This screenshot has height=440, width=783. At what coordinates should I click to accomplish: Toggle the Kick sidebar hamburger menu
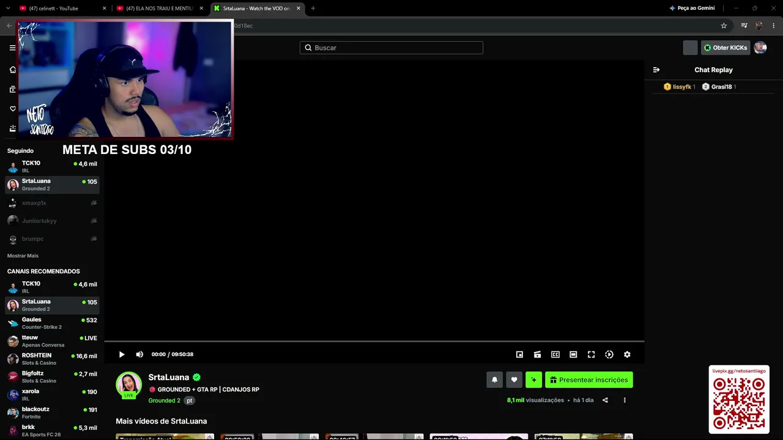[12, 48]
